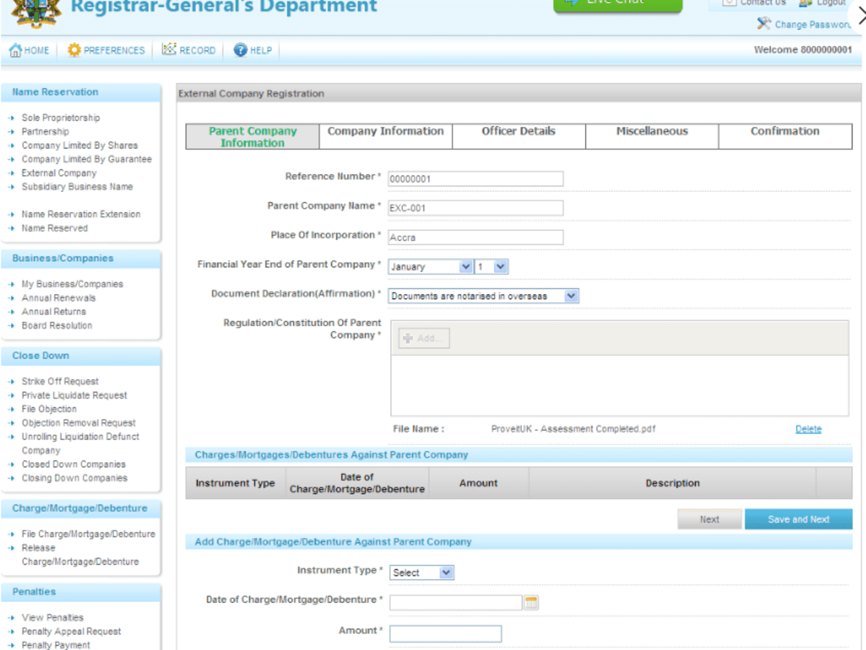The height and width of the screenshot is (650, 866).
Task: Open External Company link
Action: [x=59, y=173]
